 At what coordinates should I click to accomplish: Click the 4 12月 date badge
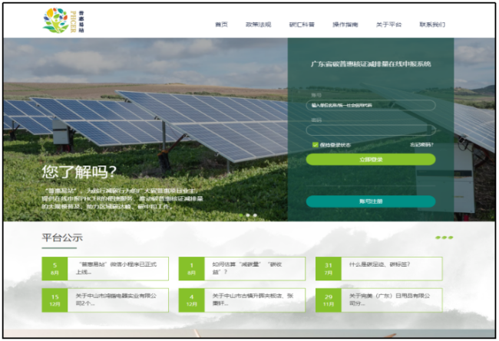(x=191, y=300)
